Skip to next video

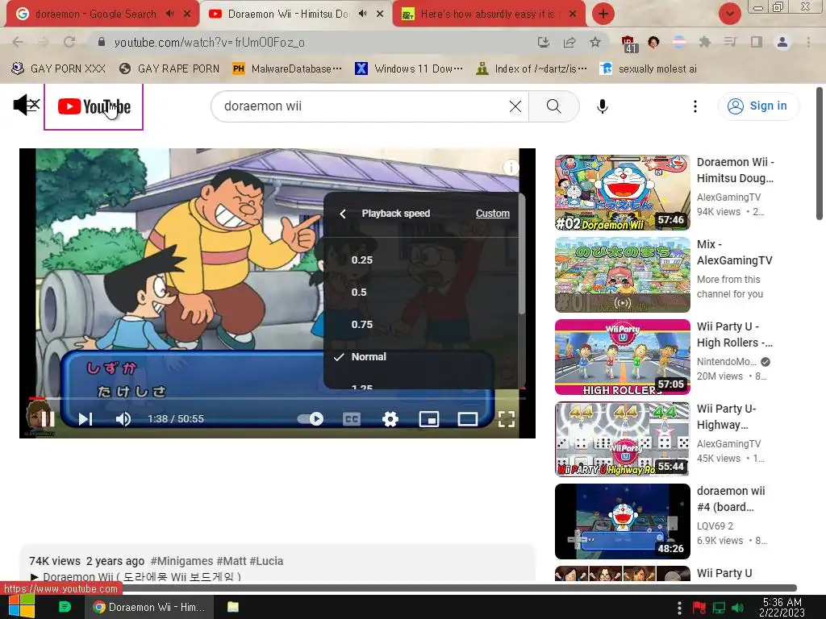pos(86,419)
